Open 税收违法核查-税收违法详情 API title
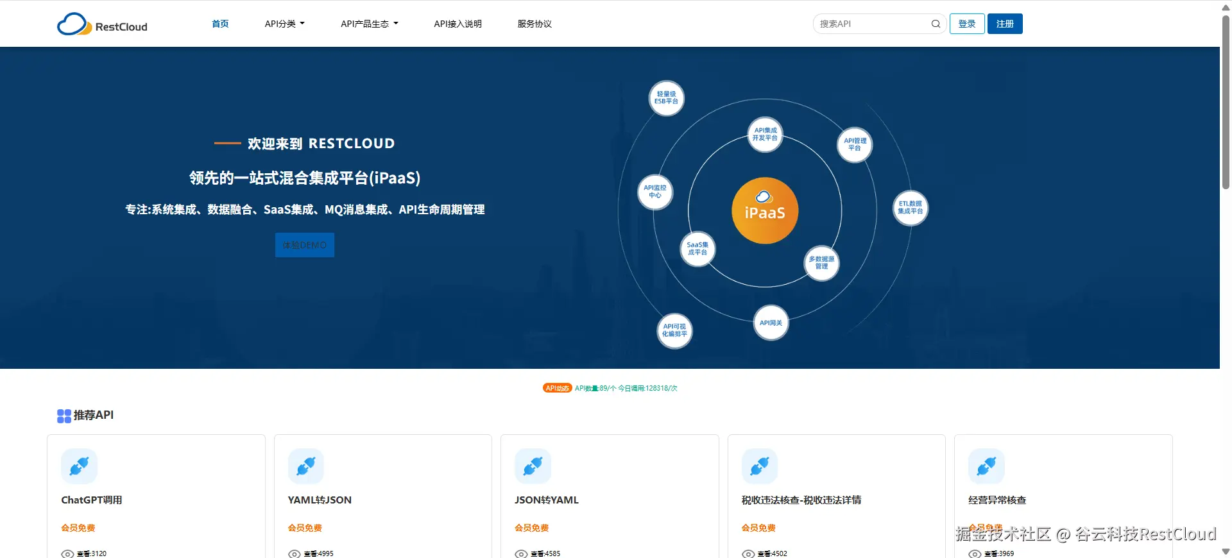The width and height of the screenshot is (1232, 558). click(x=801, y=500)
